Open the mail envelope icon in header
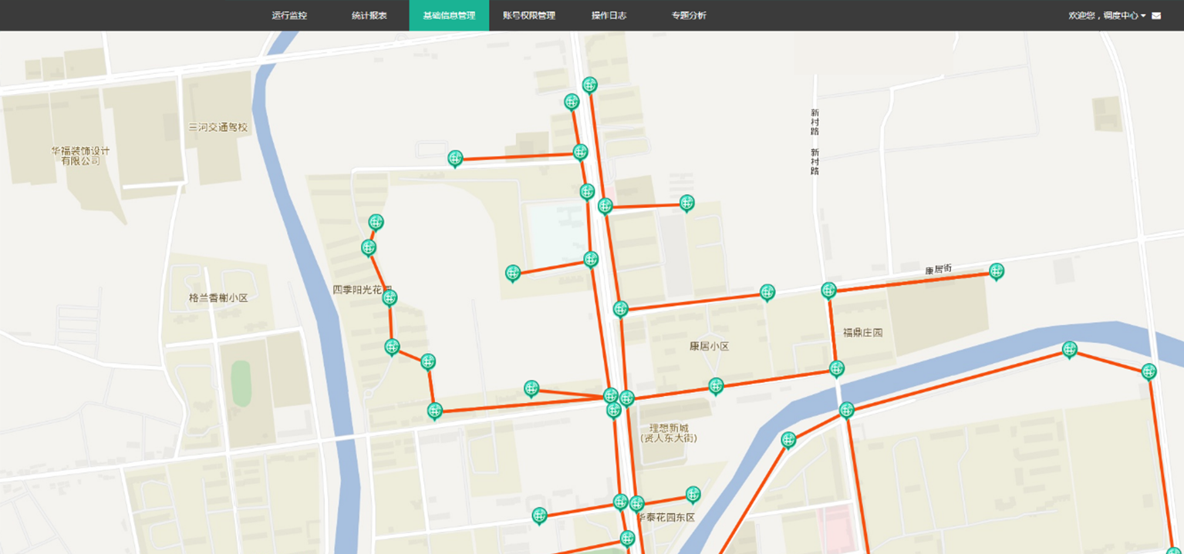1184x554 pixels. tap(1155, 15)
